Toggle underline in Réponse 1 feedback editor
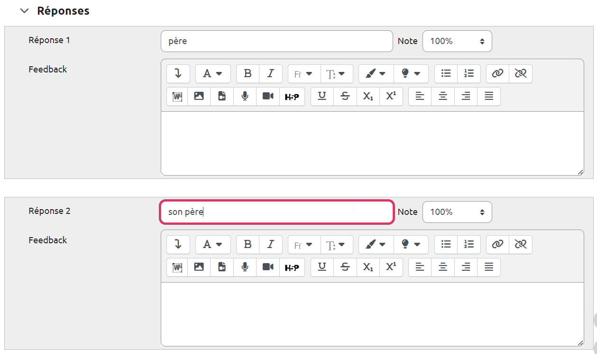This screenshot has height=354, width=597. pyautogui.click(x=322, y=97)
